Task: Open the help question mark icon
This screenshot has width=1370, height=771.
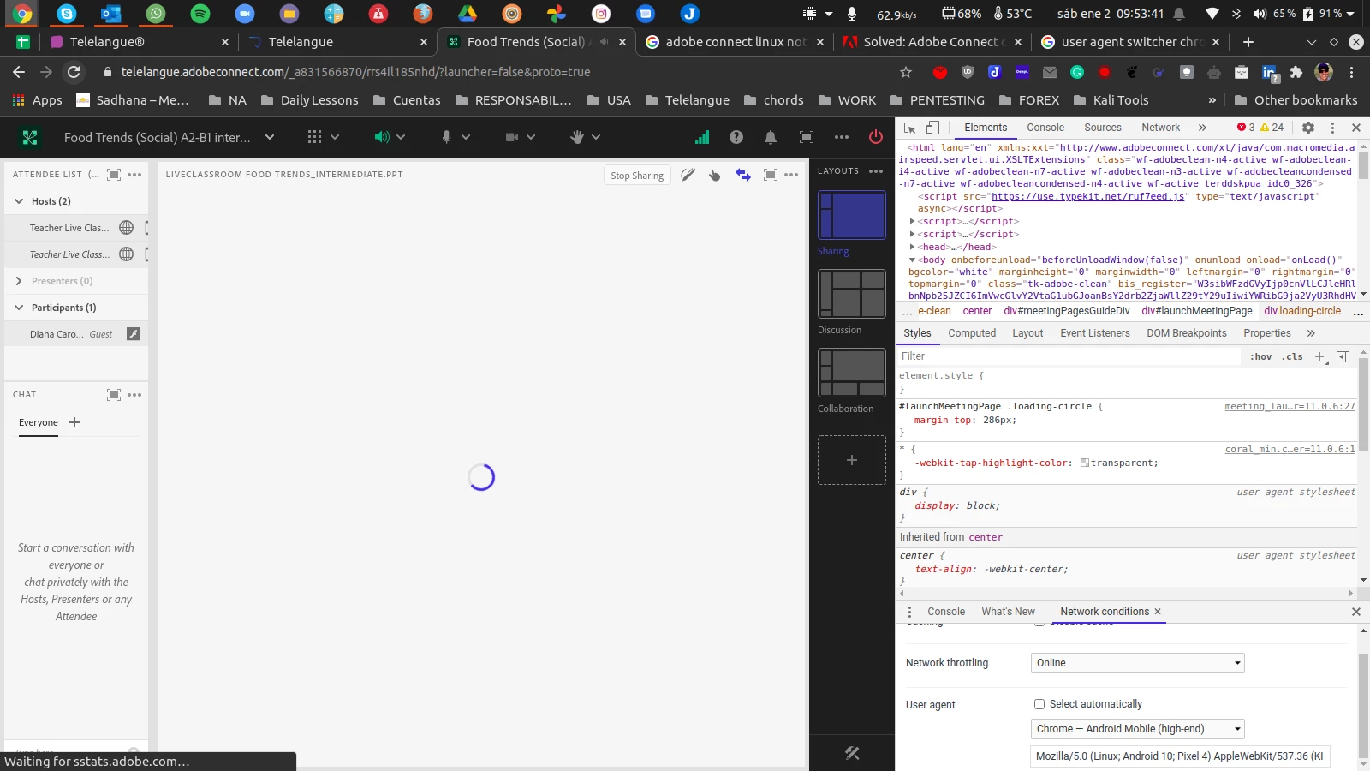Action: 736,137
